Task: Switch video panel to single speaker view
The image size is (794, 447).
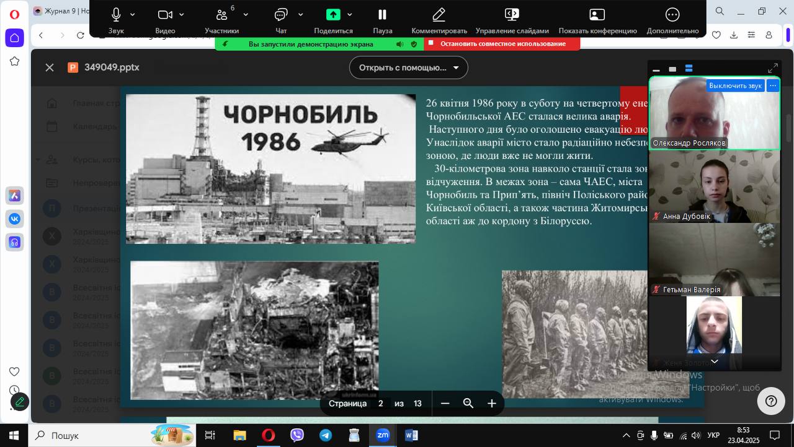Action: [x=672, y=69]
